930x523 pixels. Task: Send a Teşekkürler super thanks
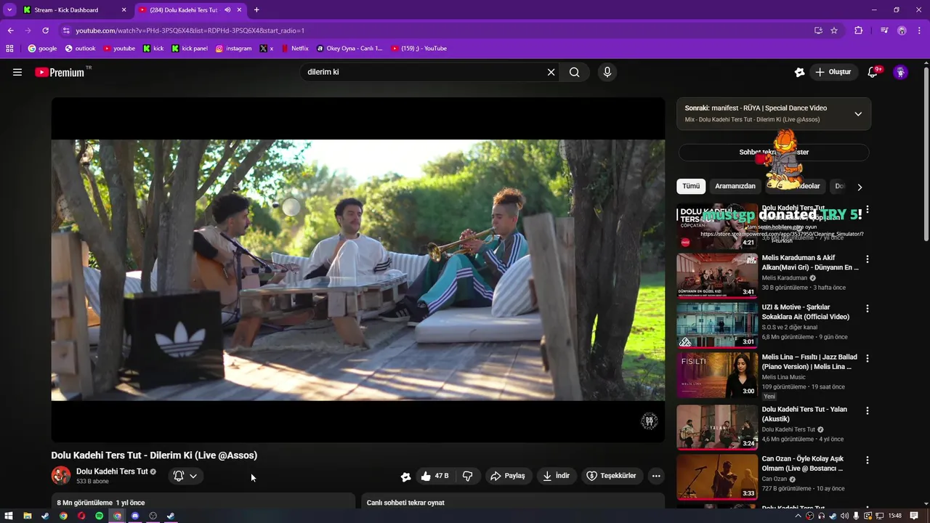(x=612, y=476)
